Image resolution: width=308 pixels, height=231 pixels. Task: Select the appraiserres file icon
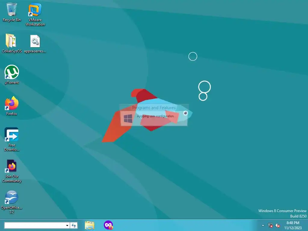point(35,44)
